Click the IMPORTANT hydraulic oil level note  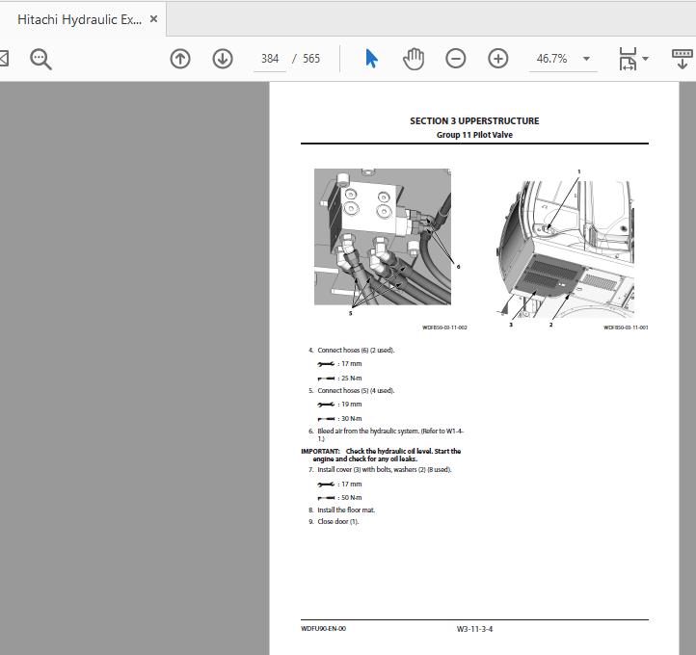coord(381,455)
